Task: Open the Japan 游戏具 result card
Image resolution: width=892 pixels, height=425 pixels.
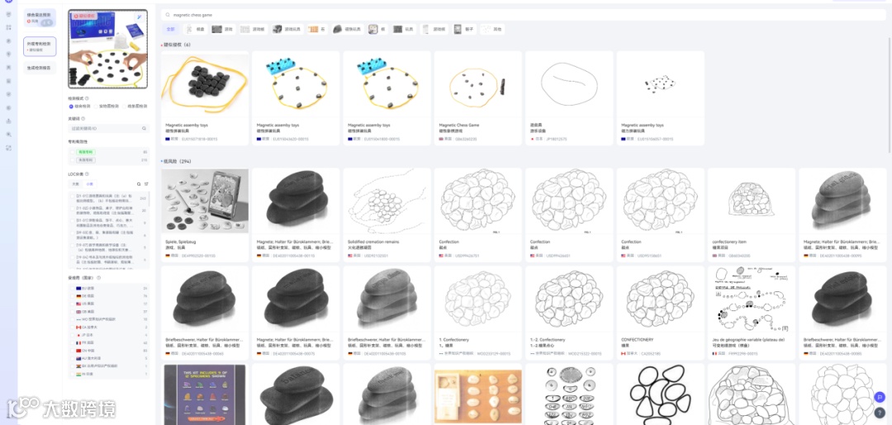Action: 569,98
